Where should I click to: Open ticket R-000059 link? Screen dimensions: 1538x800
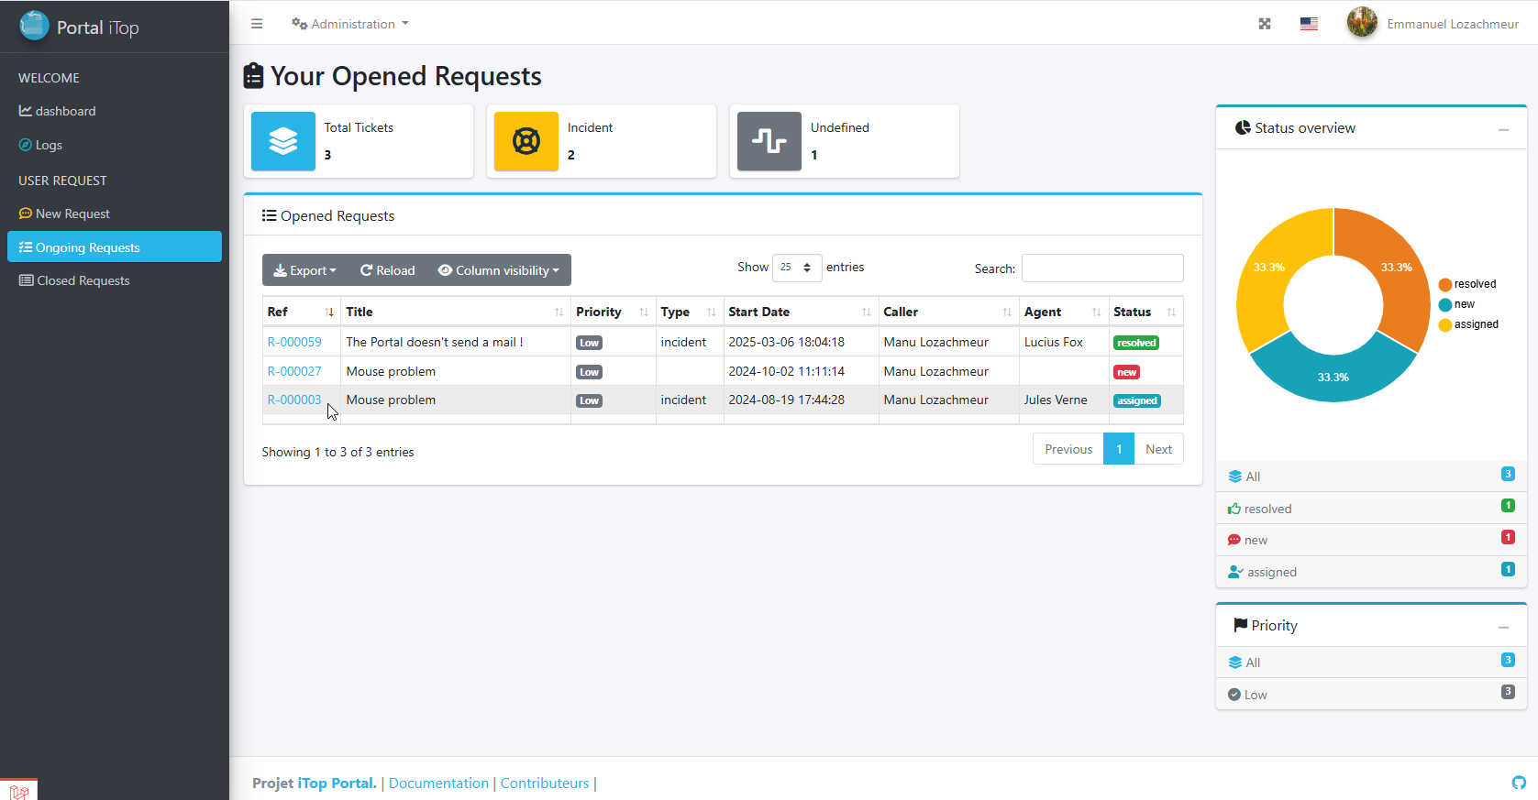[x=294, y=342]
